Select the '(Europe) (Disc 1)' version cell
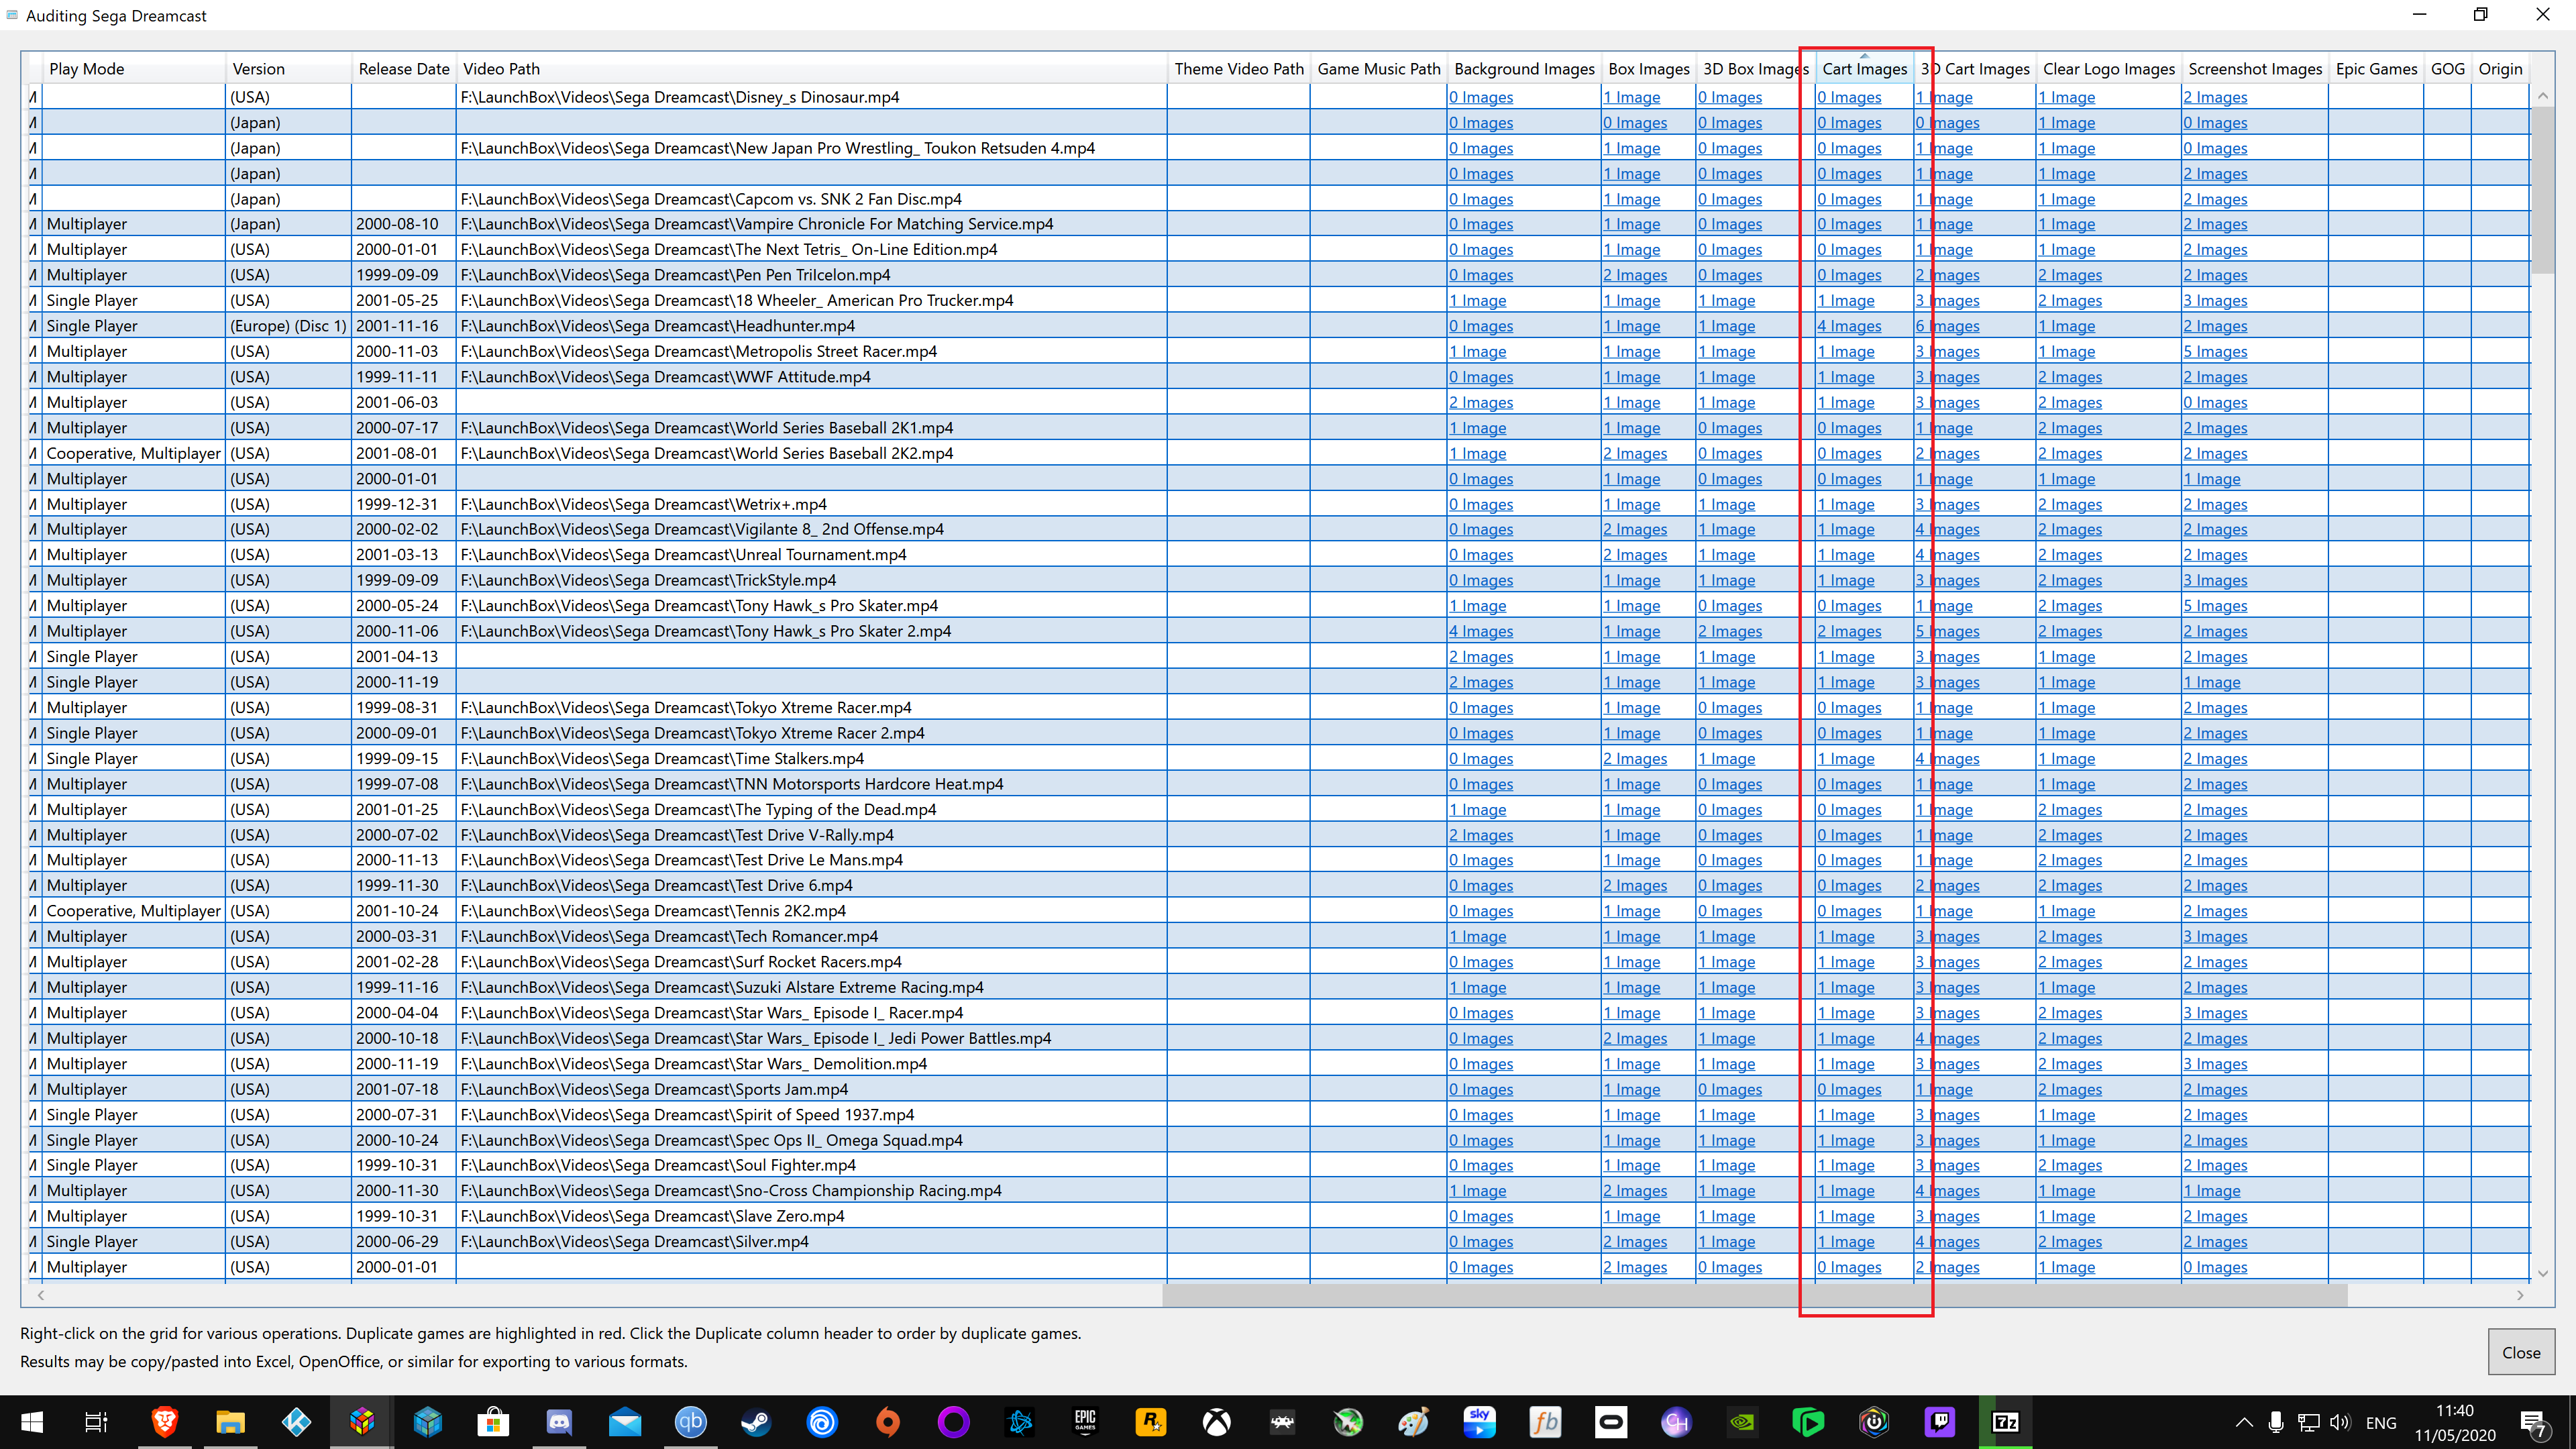This screenshot has width=2576, height=1449. pyautogui.click(x=289, y=326)
